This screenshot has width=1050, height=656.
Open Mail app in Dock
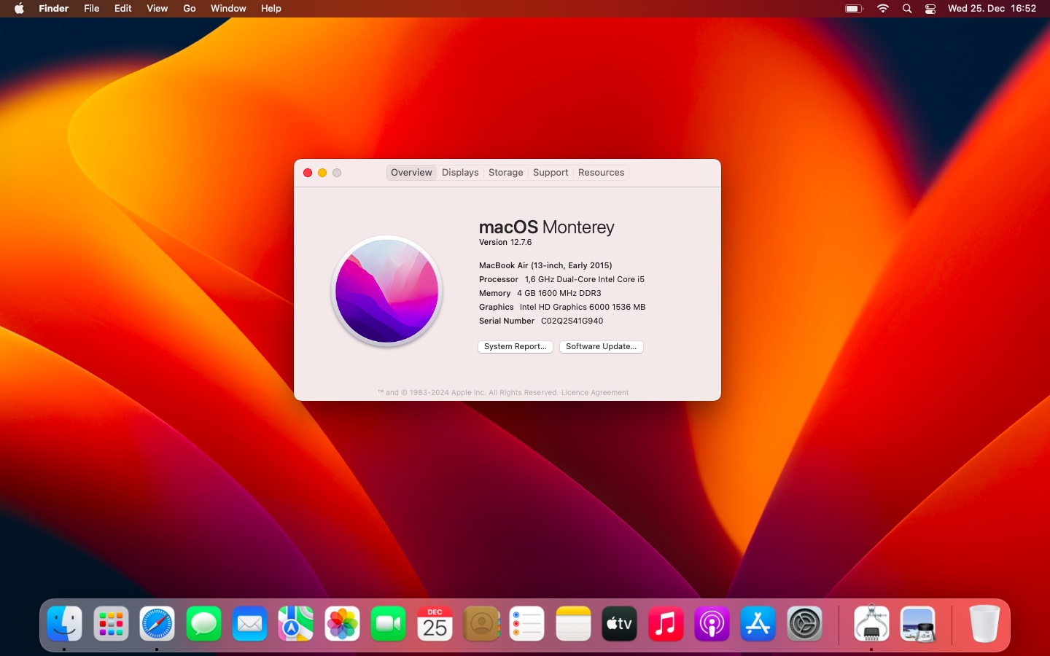249,624
